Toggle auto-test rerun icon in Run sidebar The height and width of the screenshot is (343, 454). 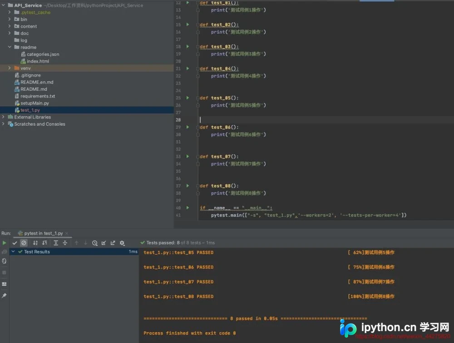coord(4,261)
